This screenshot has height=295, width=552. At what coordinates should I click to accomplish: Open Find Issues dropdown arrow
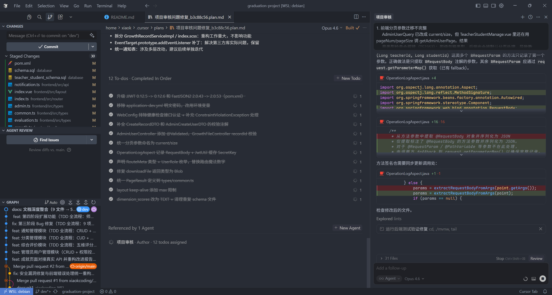(92, 140)
